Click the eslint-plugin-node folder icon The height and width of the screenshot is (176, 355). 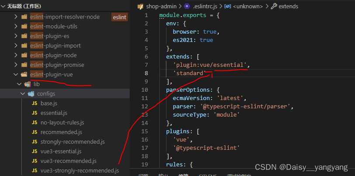point(24,55)
